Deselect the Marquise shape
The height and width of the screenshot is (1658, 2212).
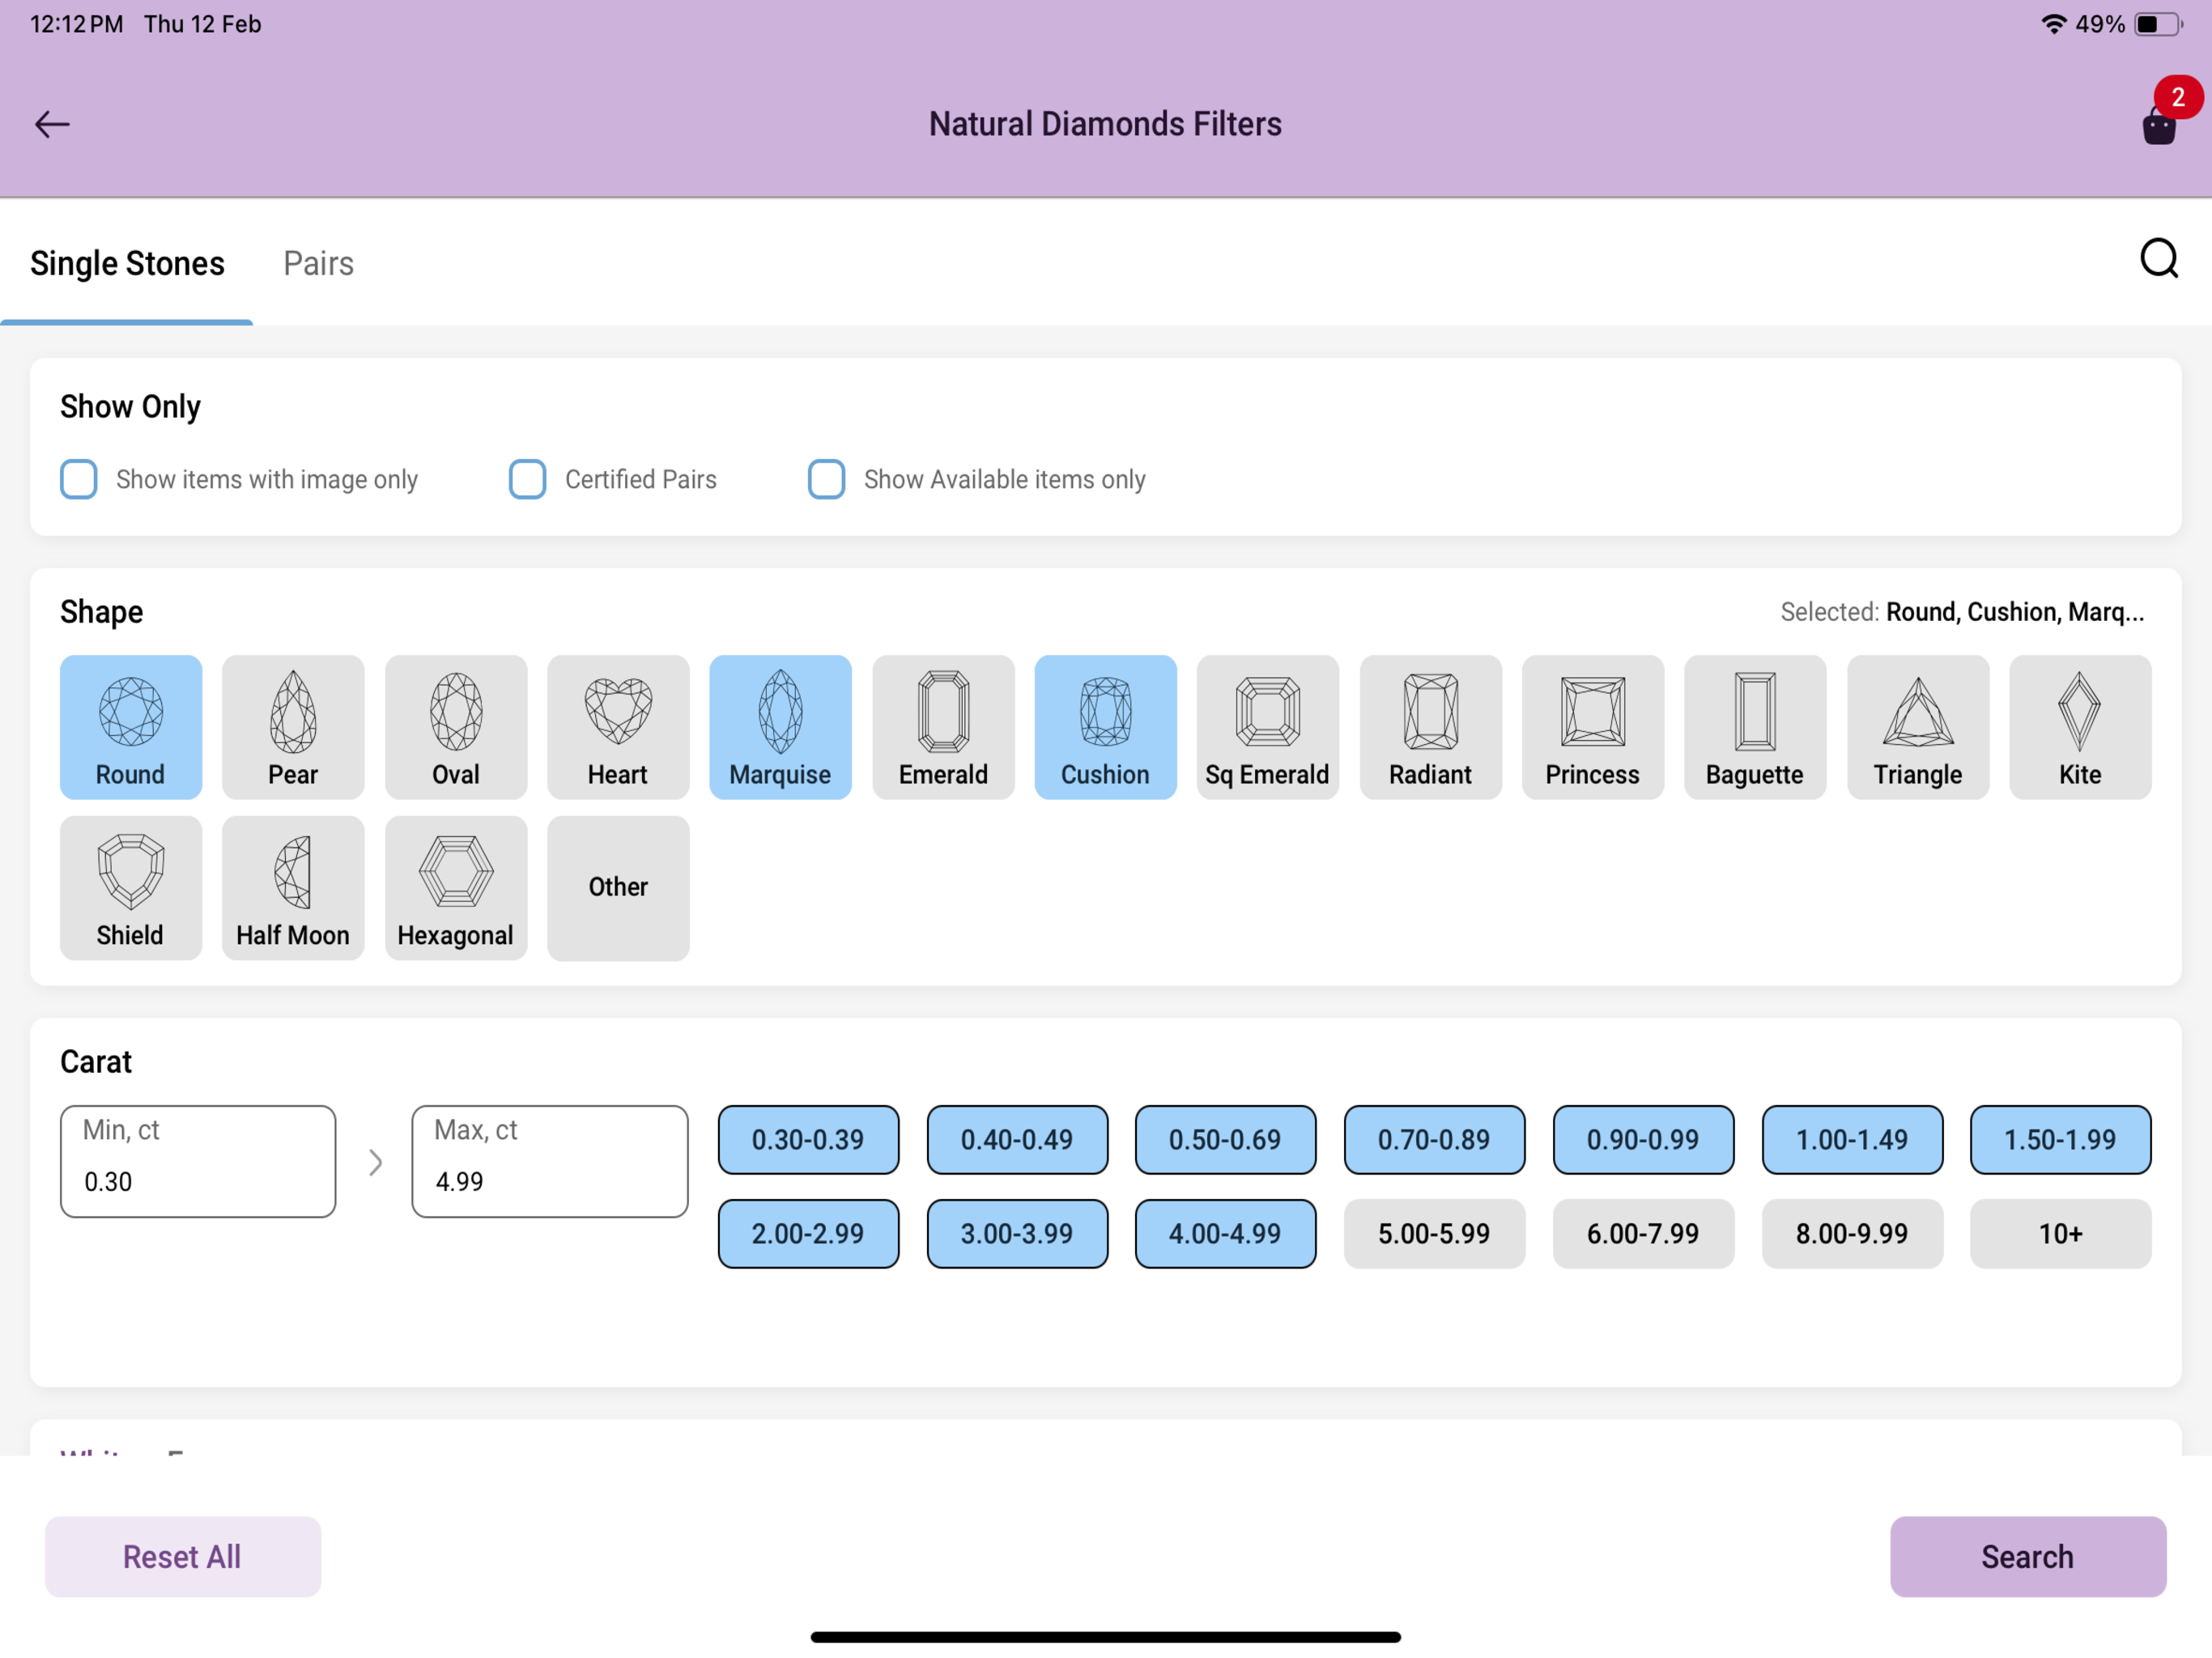coord(780,727)
